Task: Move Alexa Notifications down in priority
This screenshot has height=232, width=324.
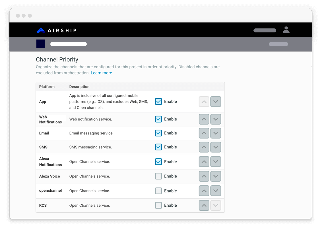Action: coord(216,162)
